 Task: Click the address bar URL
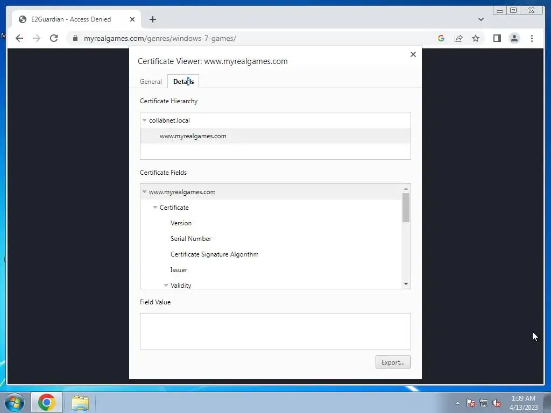click(160, 38)
